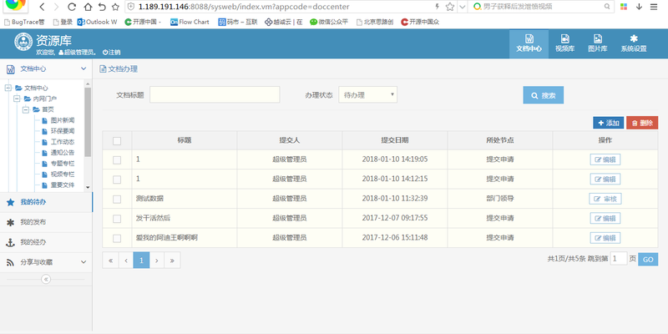Viewport: 668px width, 334px height.
Task: Click the browser address bar URL
Action: 244,7
